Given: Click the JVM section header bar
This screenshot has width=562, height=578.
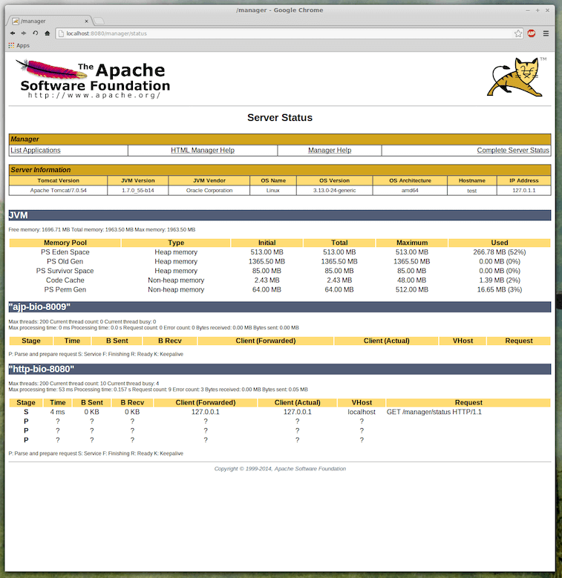Looking at the screenshot, I should (280, 216).
